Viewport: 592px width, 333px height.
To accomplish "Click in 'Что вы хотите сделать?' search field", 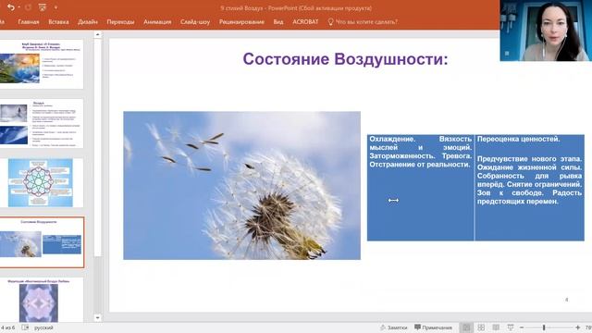I will coord(366,22).
